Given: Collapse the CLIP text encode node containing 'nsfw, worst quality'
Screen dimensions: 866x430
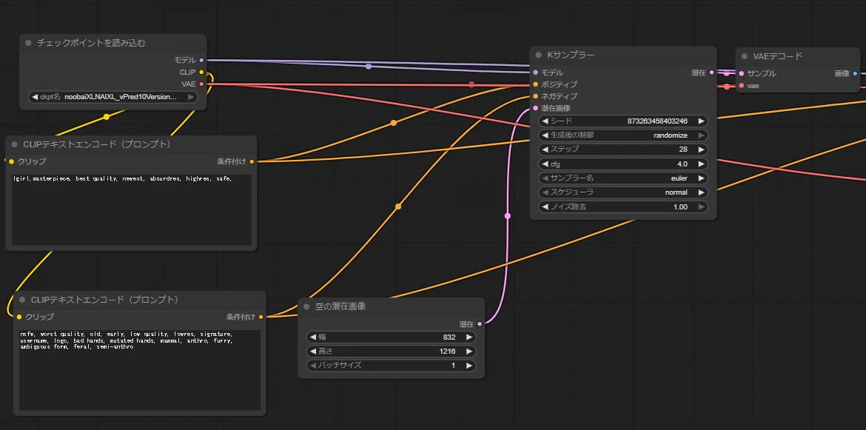Looking at the screenshot, I should [23, 300].
